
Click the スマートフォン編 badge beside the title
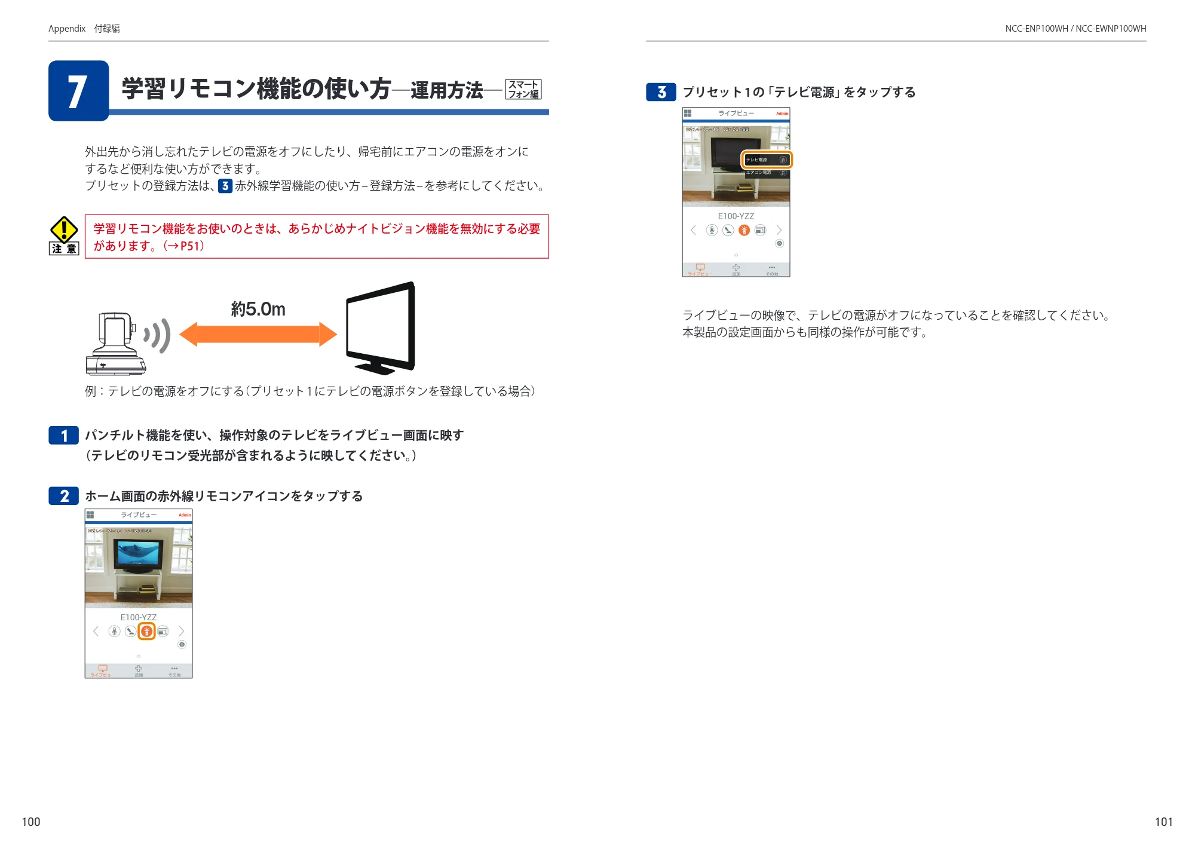click(x=523, y=89)
